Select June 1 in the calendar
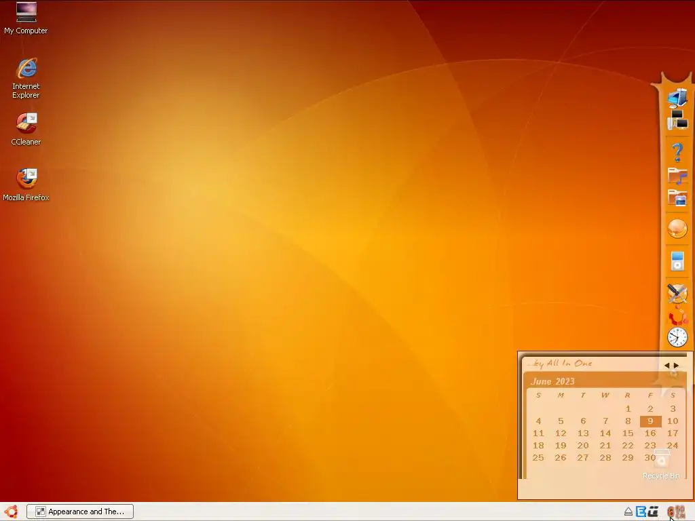The image size is (695, 521). 628,409
